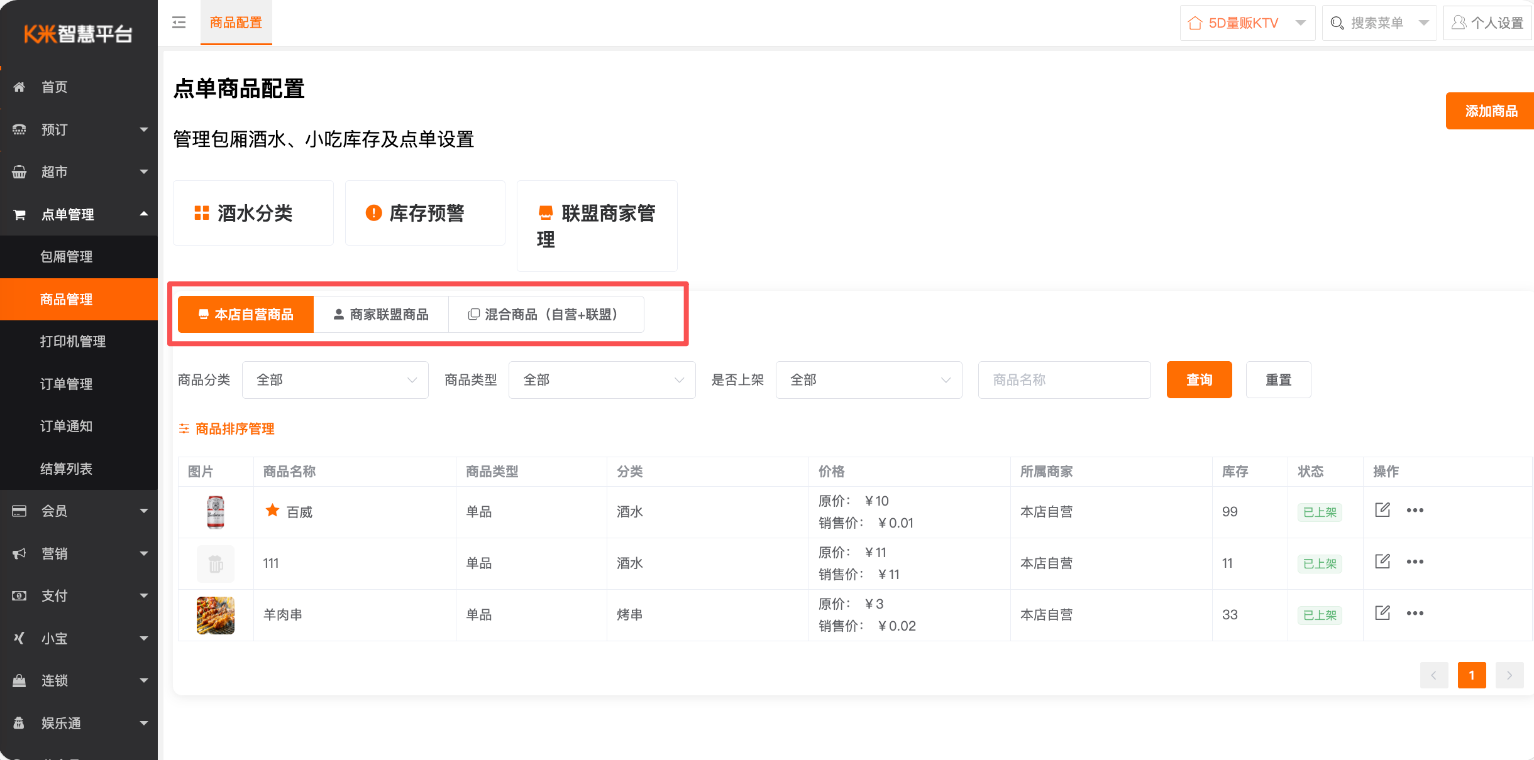This screenshot has width=1534, height=760.
Task: Open more actions ellipsis for 羊肉串
Action: pos(1415,613)
